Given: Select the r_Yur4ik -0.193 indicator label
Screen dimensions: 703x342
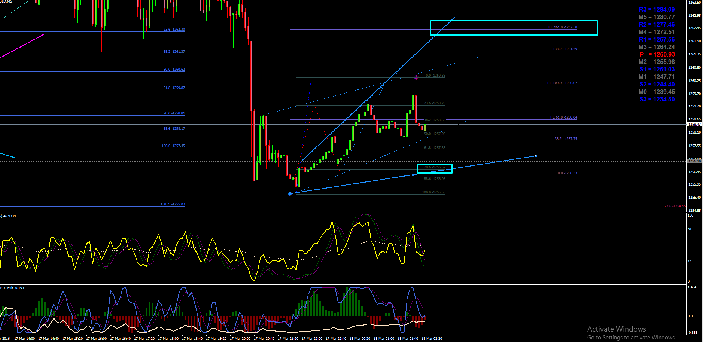Looking at the screenshot, I should coord(12,288).
